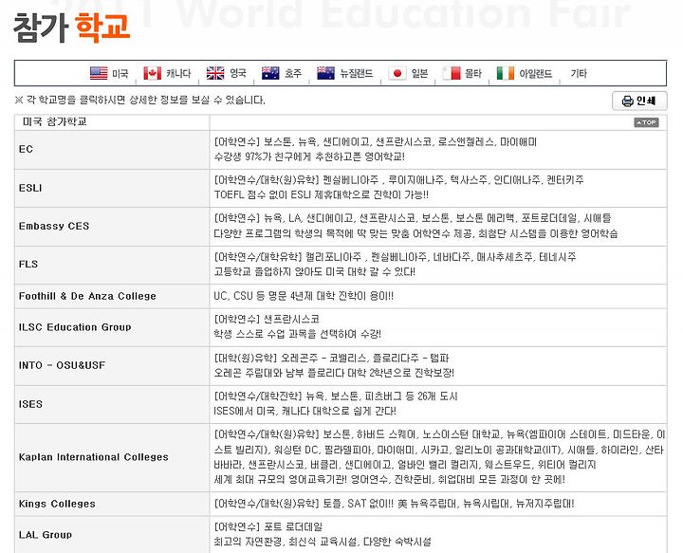This screenshot has height=553, width=683.
Task: Click the Malta flag icon
Action: [452, 73]
